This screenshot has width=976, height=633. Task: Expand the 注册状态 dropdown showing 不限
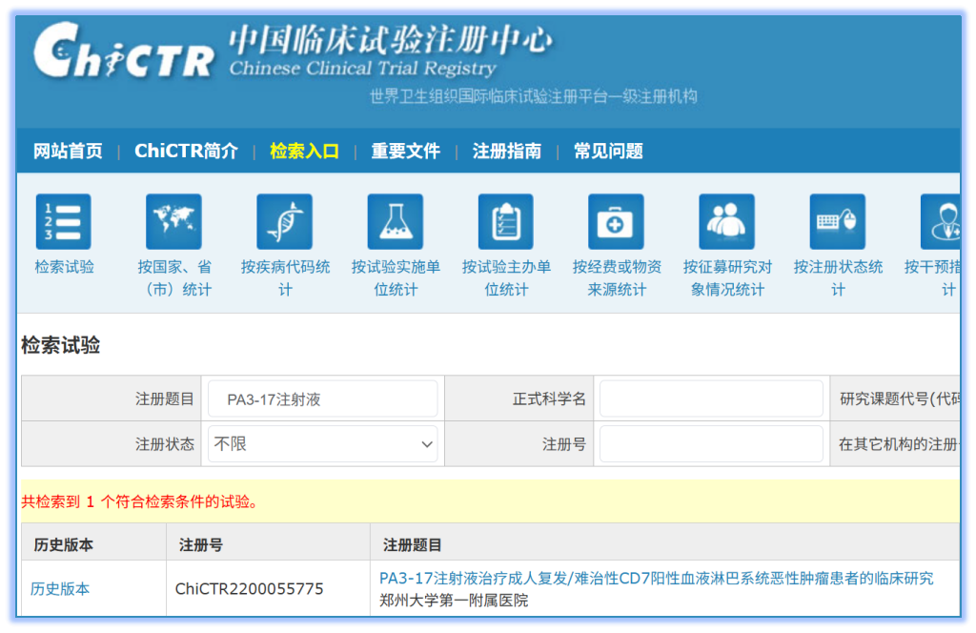322,444
